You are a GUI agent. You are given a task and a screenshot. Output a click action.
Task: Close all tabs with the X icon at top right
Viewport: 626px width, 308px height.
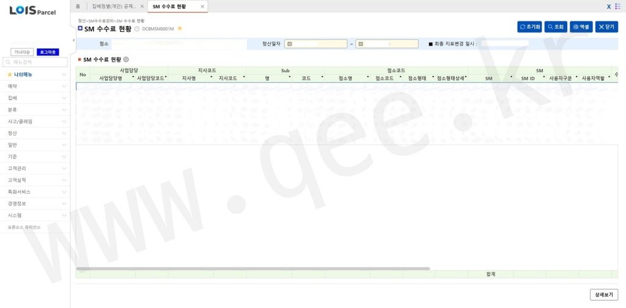pos(609,6)
